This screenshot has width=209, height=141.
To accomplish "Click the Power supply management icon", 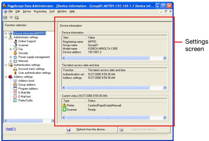I will tap(15, 57).
